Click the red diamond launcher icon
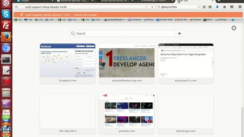 (6, 81)
